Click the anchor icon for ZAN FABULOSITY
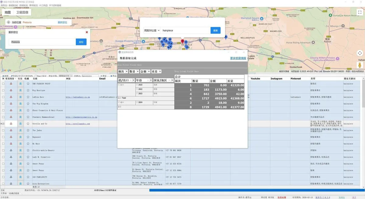365x199 pixels. (11, 177)
